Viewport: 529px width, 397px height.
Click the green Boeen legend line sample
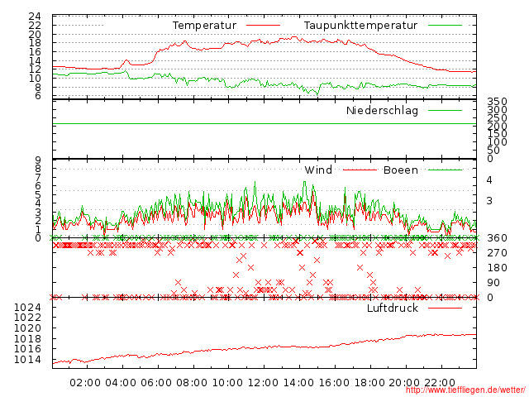click(x=445, y=170)
